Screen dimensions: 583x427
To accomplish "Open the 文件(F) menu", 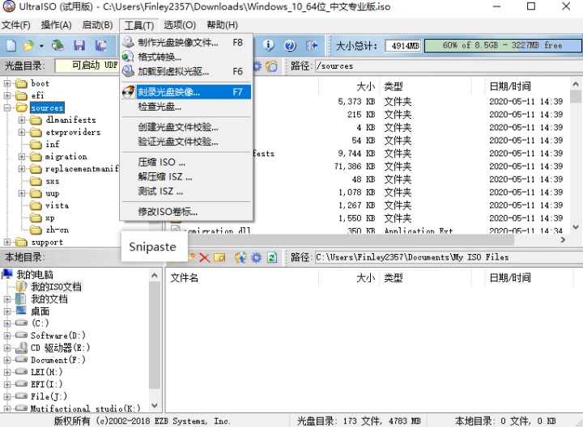I will pyautogui.click(x=16, y=25).
